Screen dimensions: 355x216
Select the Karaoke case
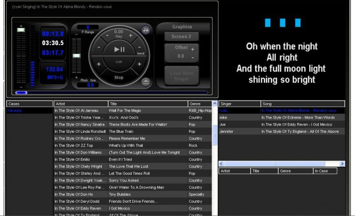click(x=14, y=111)
